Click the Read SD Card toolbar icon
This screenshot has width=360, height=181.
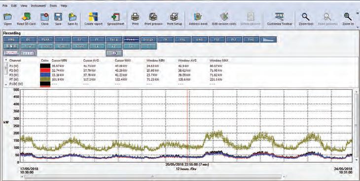[x=26, y=17]
